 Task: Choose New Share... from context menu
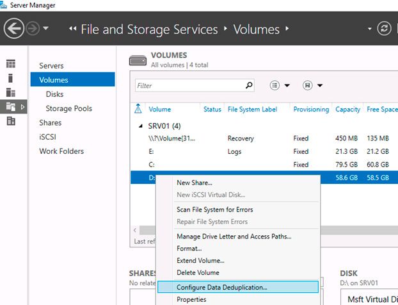[195, 183]
